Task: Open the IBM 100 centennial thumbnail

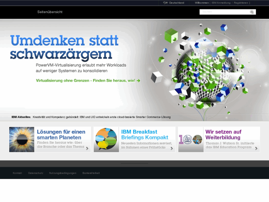Action: 191,139
